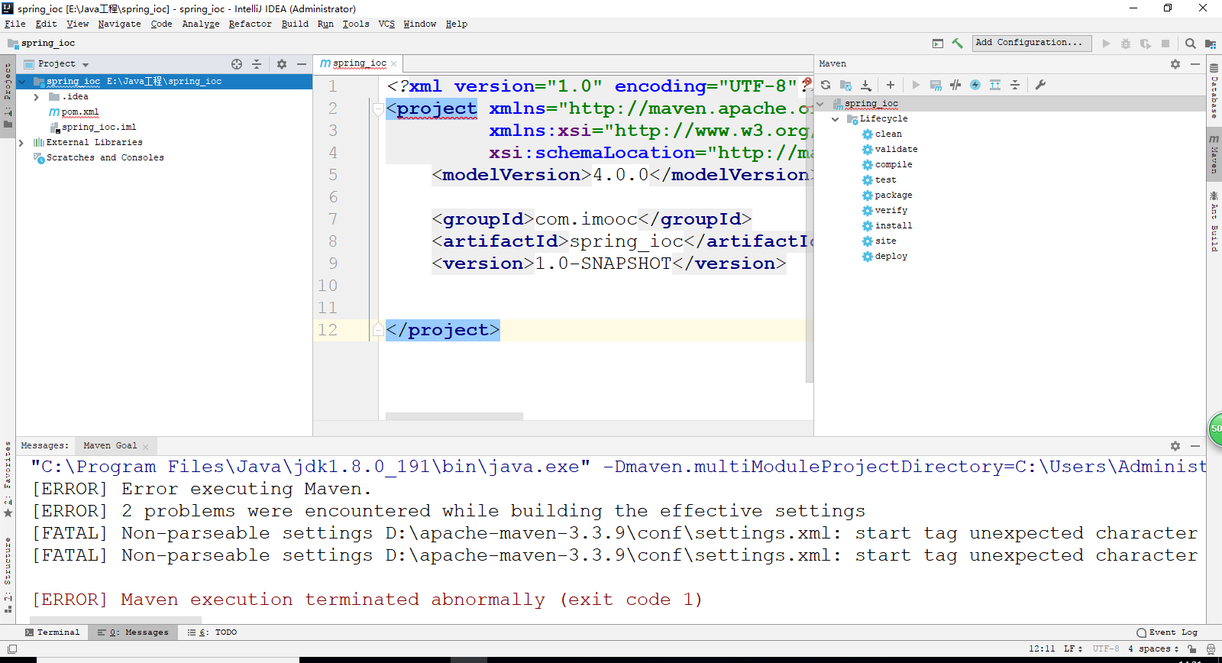
Task: Select the validate lifecycle goal
Action: coord(896,150)
